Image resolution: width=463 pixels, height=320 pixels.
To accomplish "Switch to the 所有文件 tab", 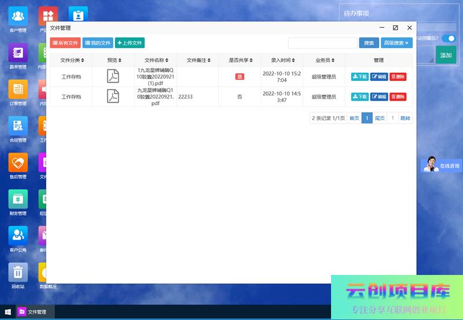I will 65,43.
